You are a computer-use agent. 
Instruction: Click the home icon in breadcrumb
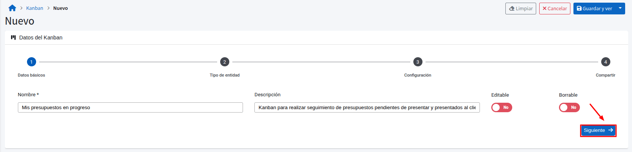(x=12, y=8)
